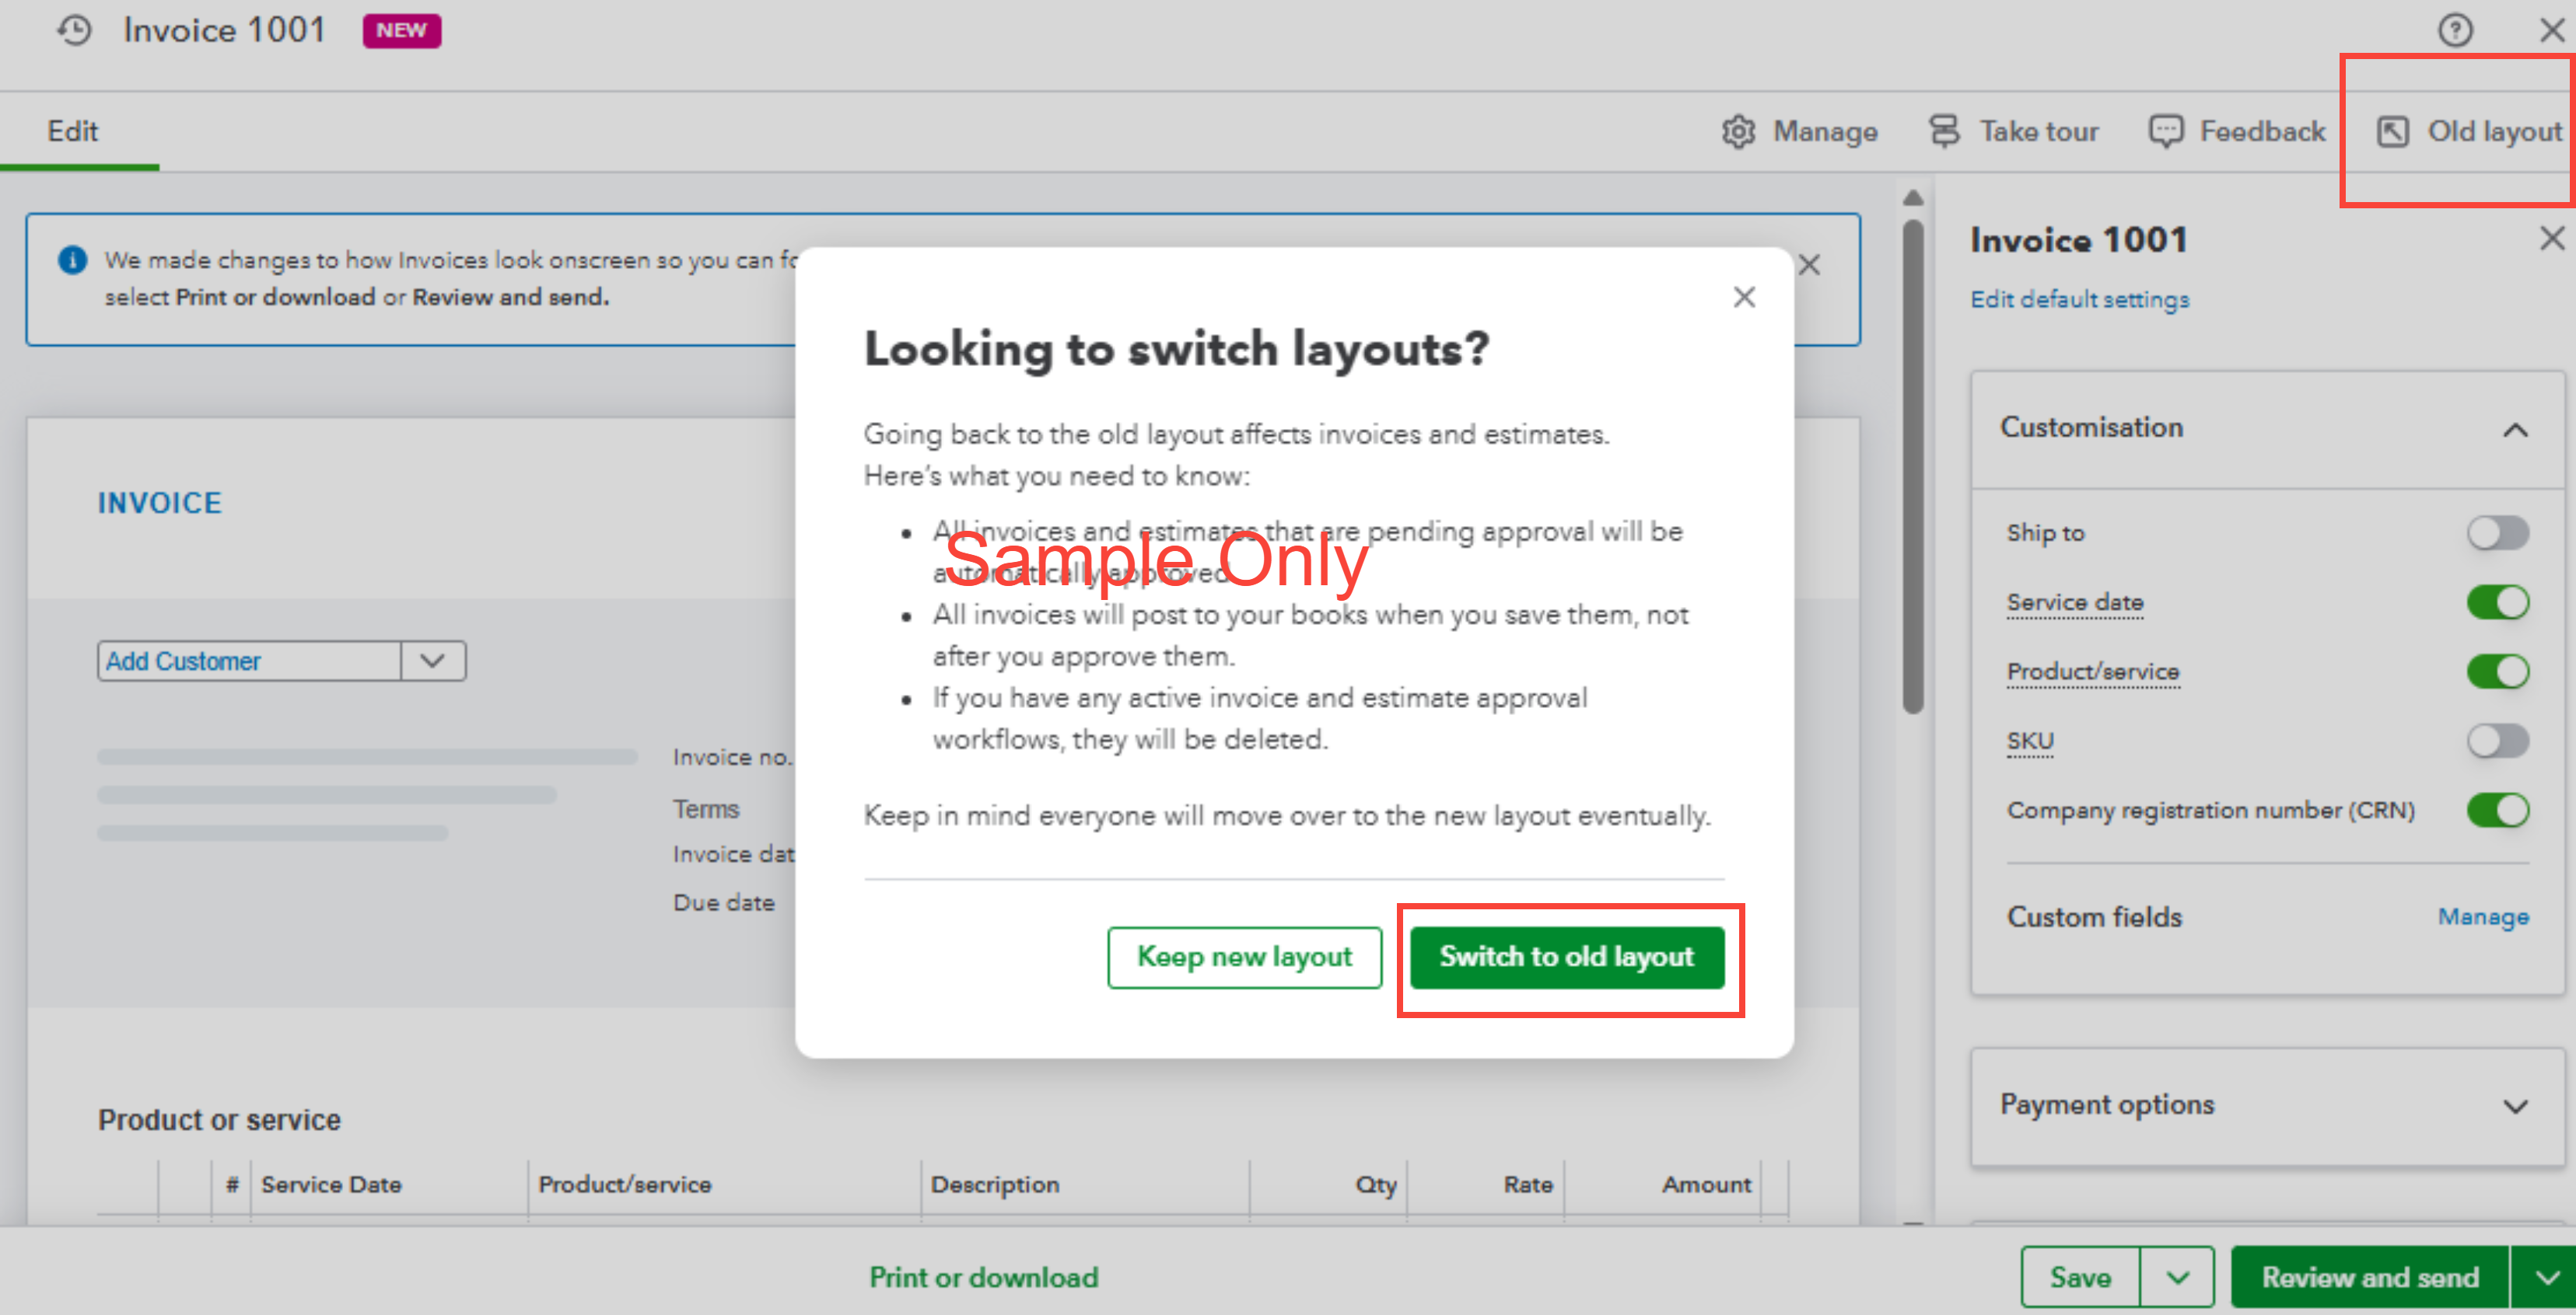This screenshot has height=1315, width=2576.
Task: Expand the Payment options section
Action: 2515,1106
